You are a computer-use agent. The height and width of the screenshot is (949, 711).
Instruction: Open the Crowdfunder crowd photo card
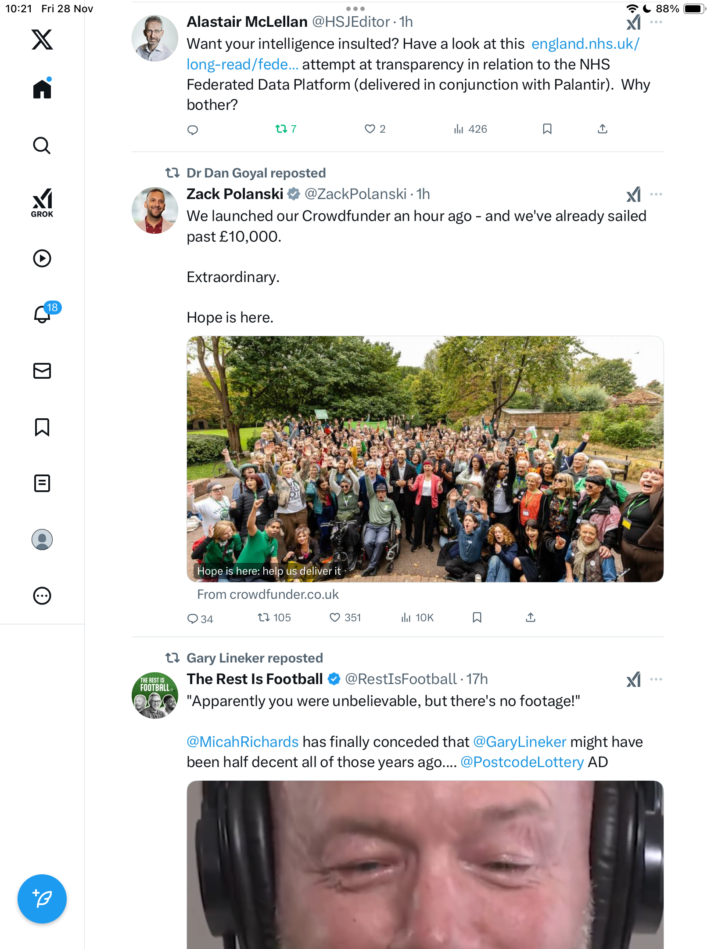(425, 459)
